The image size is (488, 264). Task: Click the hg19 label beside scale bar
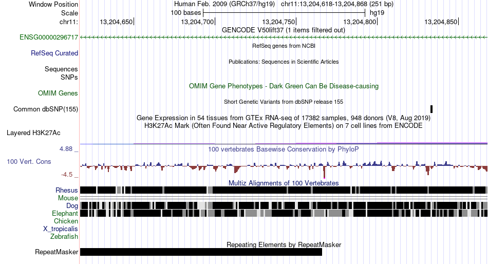pyautogui.click(x=377, y=13)
